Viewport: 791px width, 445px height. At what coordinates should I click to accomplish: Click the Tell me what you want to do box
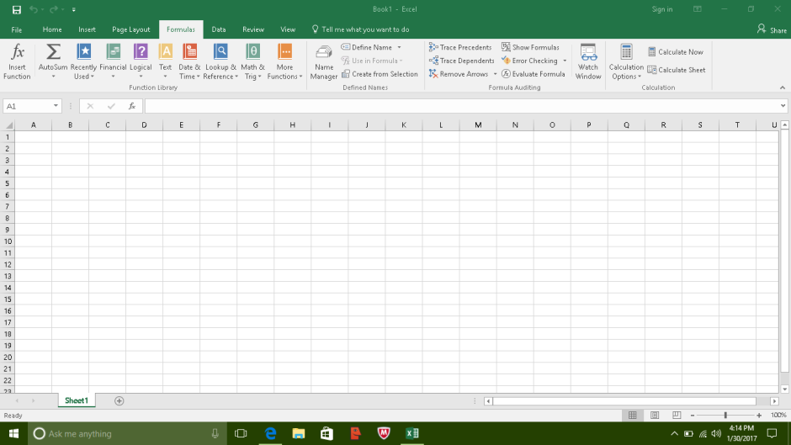(360, 29)
